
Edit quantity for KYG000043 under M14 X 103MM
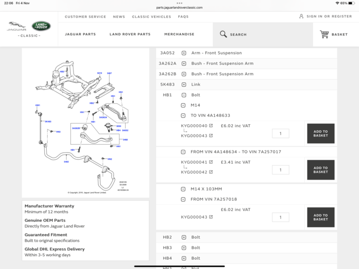[x=280, y=217]
